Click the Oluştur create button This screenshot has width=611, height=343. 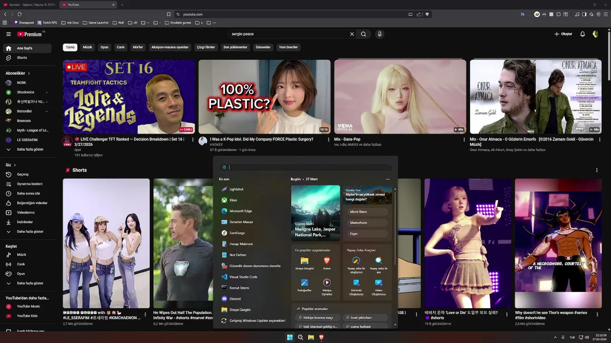(x=563, y=34)
